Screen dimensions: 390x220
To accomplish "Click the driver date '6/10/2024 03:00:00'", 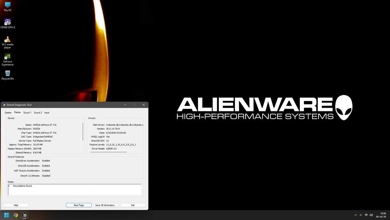I will pos(116,133).
